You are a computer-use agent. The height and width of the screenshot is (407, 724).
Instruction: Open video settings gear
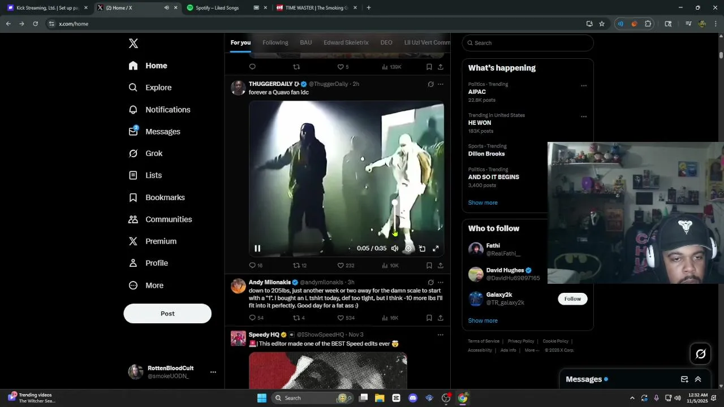click(408, 248)
